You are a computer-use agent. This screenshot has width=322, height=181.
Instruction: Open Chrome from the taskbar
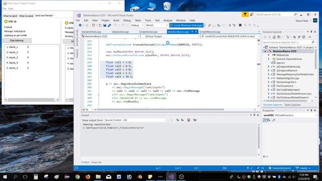[x=77, y=176]
